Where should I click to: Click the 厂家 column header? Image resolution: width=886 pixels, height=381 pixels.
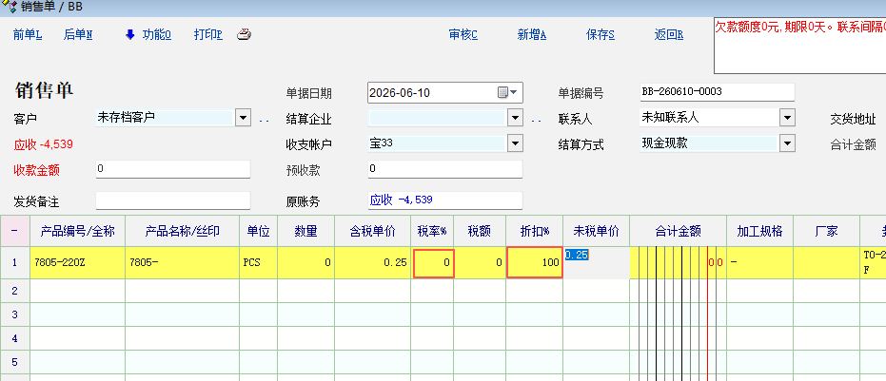827,231
